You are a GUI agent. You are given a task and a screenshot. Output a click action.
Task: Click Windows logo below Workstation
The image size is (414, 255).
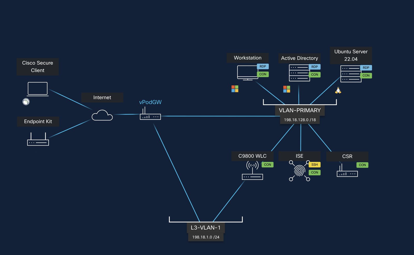235,89
